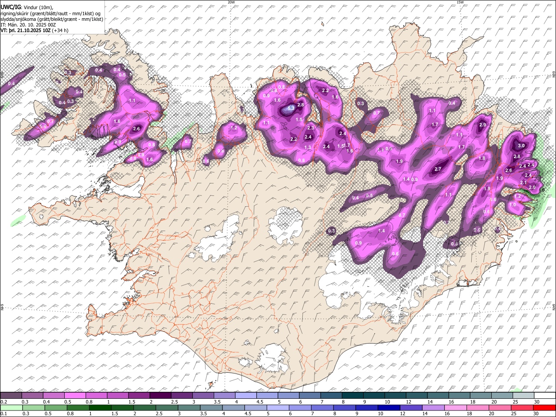Click the bright pink 0.5 snow scale swatch

coord(75,395)
